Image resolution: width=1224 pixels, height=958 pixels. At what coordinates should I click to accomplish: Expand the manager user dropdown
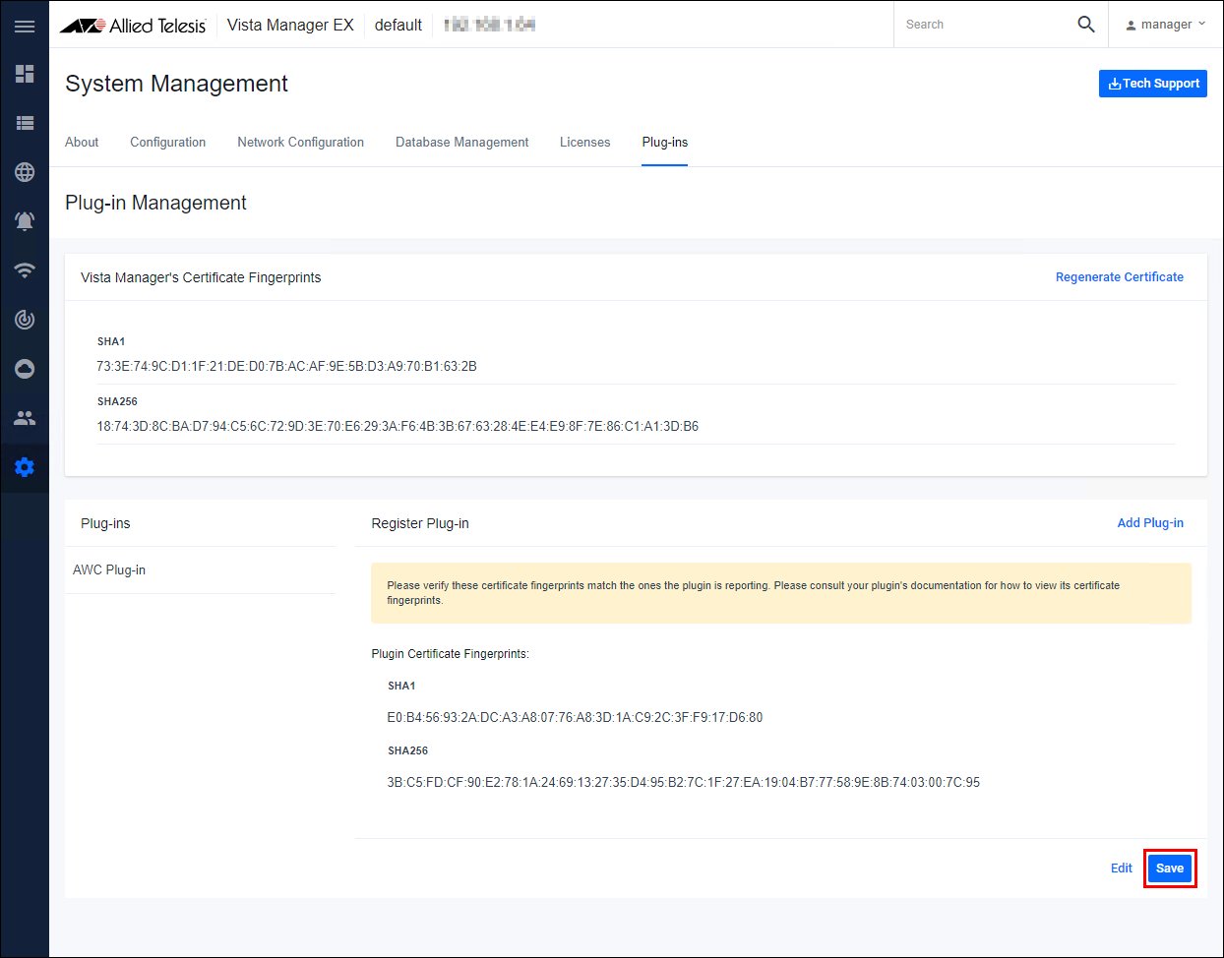[1166, 25]
